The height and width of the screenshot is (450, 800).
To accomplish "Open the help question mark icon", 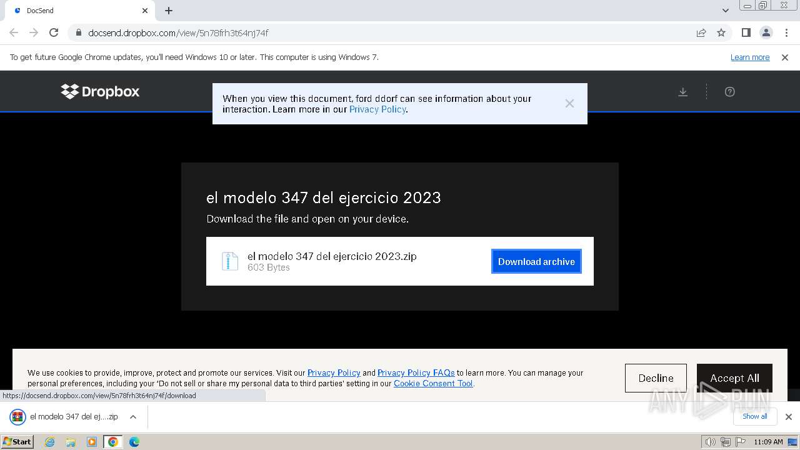I will coord(729,92).
